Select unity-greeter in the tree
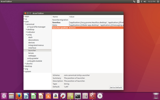Image resolution: width=160 pixels, height=100 pixels. click(x=33, y=58)
